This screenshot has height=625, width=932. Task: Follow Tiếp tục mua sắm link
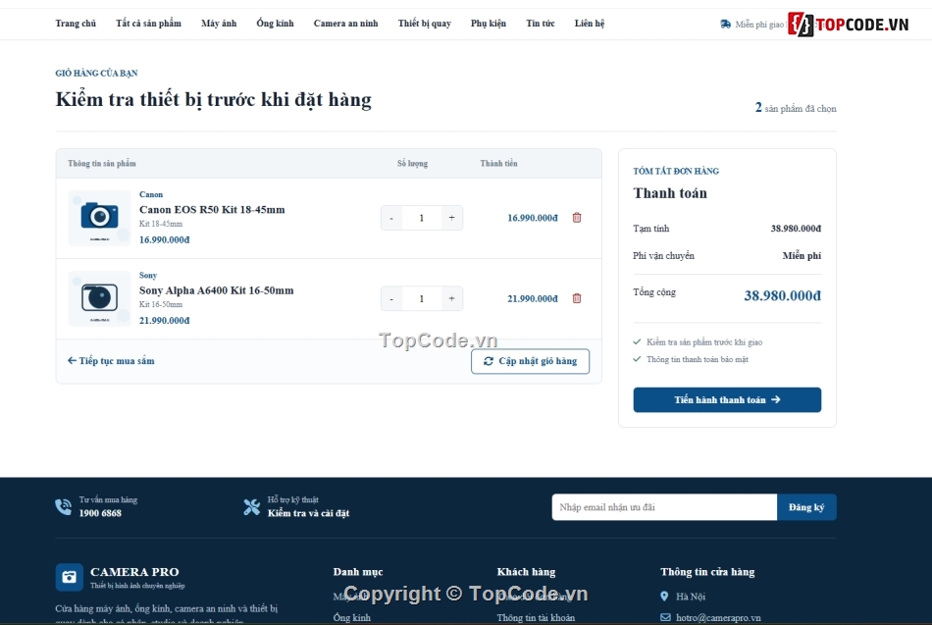tap(111, 361)
